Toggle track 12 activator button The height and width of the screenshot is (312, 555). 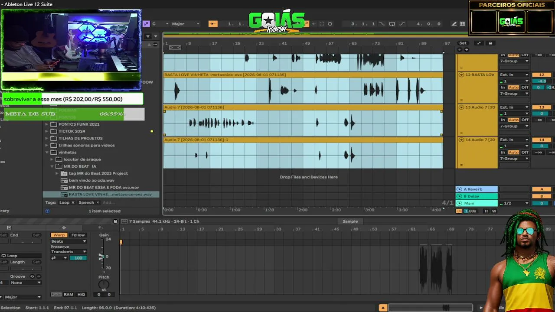pyautogui.click(x=542, y=75)
